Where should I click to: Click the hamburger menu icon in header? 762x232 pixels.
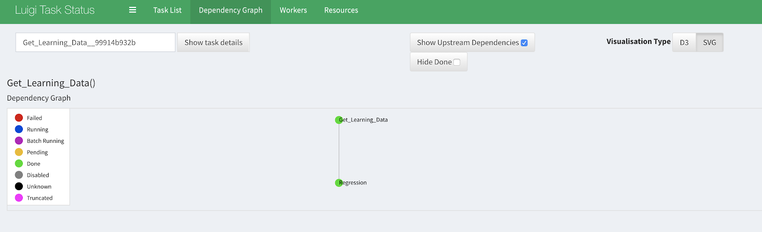[x=132, y=10]
